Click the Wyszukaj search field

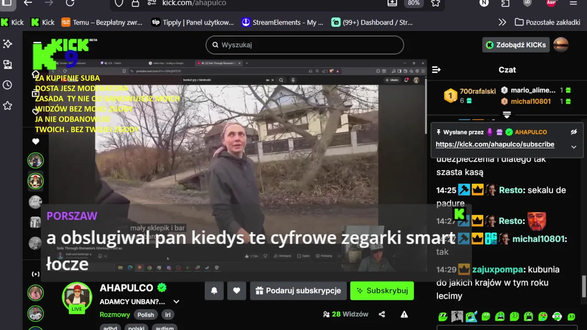pyautogui.click(x=305, y=45)
